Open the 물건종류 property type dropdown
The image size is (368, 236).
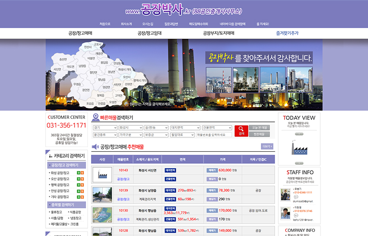[105, 135]
